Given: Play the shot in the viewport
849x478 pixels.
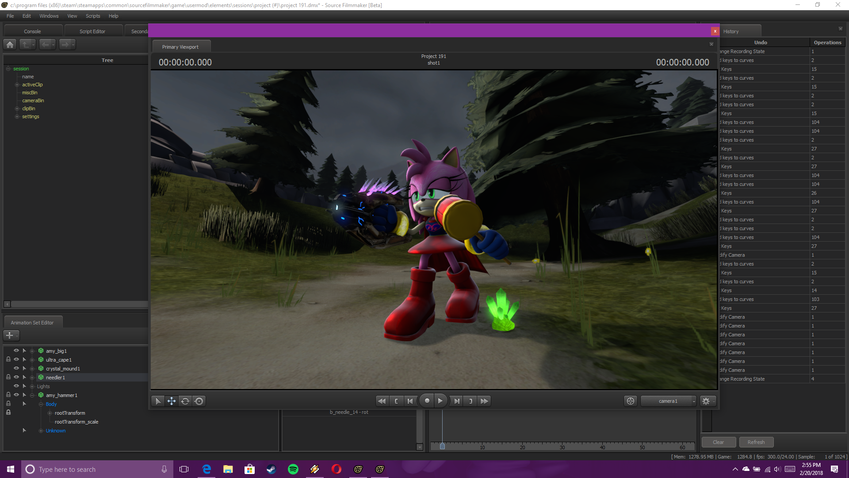Looking at the screenshot, I should coord(440,401).
